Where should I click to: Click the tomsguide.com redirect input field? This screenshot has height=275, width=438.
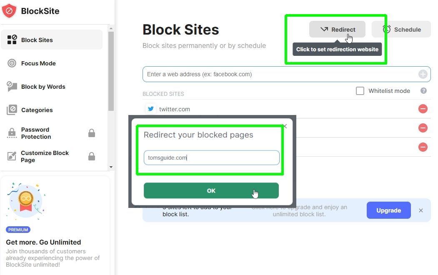point(211,157)
